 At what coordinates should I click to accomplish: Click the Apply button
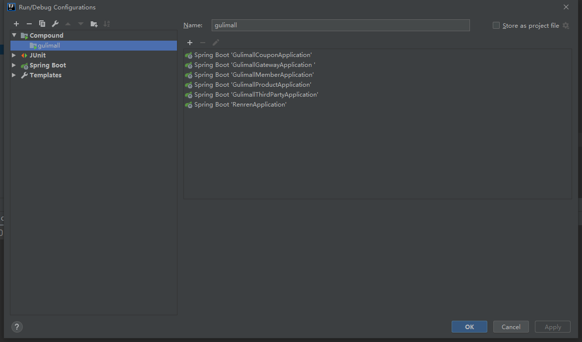(x=553, y=327)
